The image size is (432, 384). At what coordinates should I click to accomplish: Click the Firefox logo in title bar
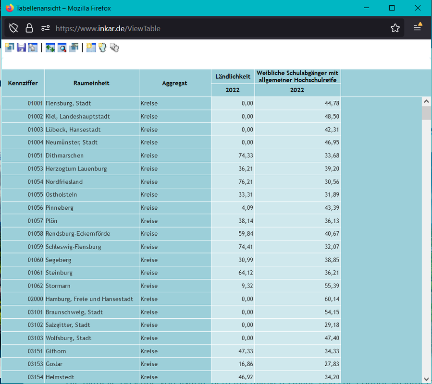point(10,8)
